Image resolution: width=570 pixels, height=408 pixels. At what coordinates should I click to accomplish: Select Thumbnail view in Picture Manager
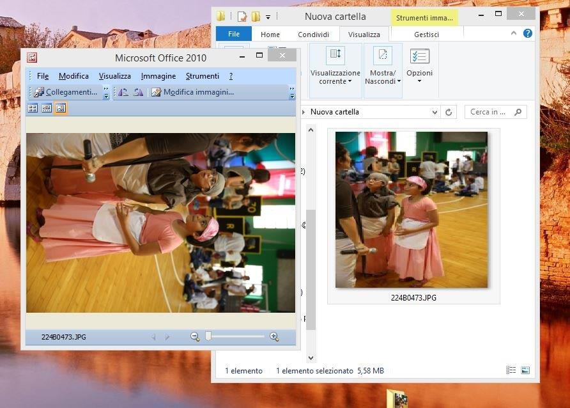(x=33, y=108)
